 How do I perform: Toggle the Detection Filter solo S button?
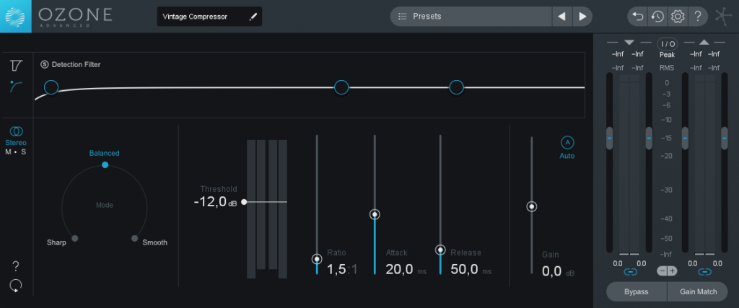[x=45, y=64]
